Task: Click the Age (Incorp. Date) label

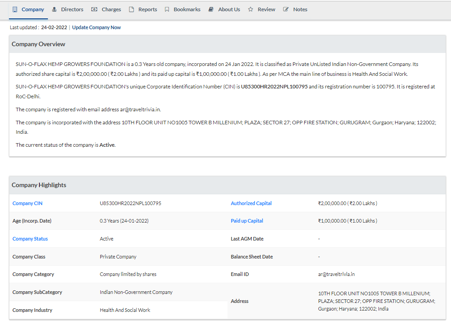Action: [32, 221]
